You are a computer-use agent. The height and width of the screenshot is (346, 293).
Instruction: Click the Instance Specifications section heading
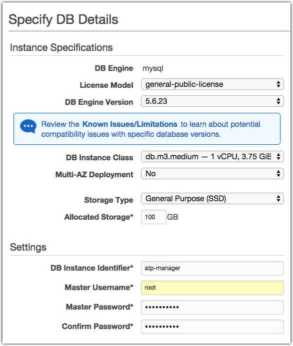click(x=61, y=47)
